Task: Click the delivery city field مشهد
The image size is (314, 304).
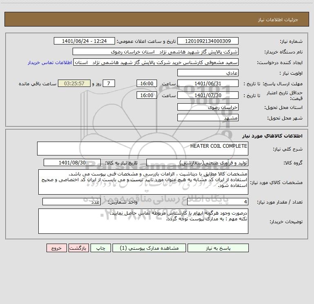Action: click(x=208, y=118)
